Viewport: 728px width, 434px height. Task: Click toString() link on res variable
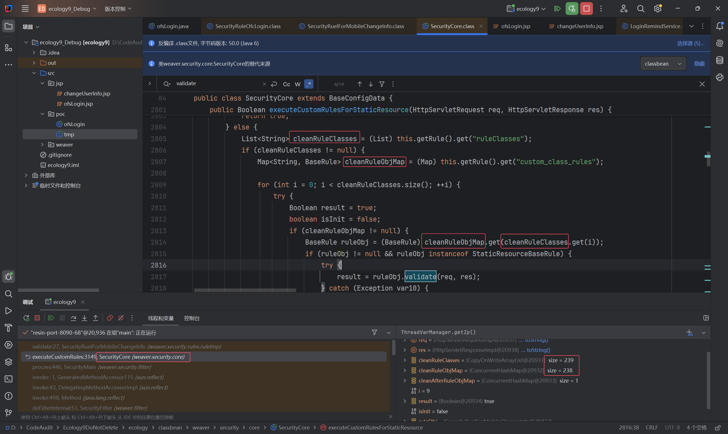[538, 350]
